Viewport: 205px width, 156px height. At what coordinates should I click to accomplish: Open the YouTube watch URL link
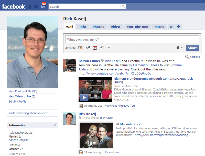(115, 74)
